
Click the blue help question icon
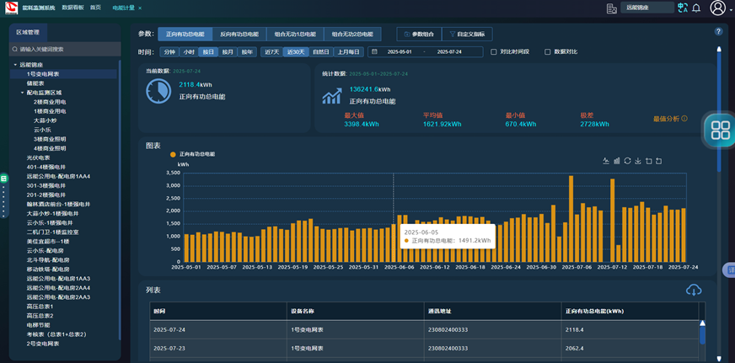pos(718,31)
